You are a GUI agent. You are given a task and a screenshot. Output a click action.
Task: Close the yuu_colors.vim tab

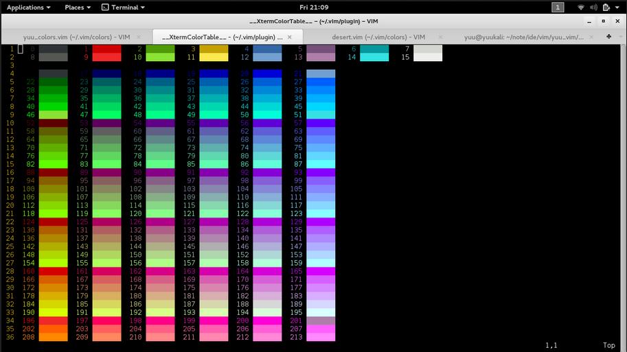pyautogui.click(x=139, y=37)
